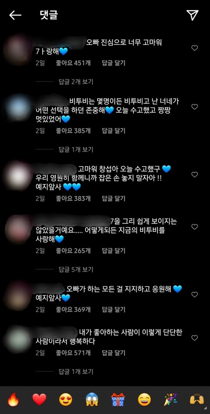Reply to the comment with 265 likes
210x414 pixels.
point(114,250)
